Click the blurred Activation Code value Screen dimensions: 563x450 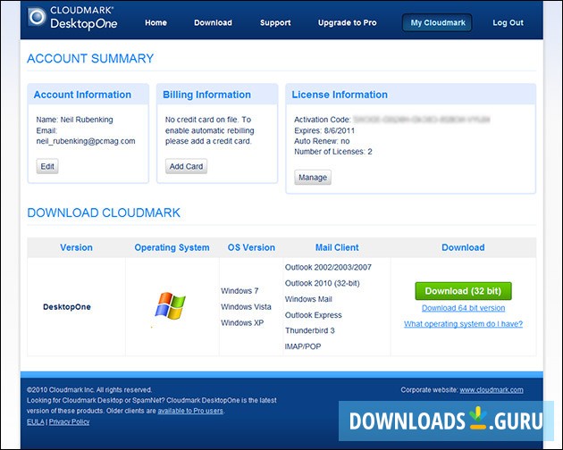pos(422,120)
